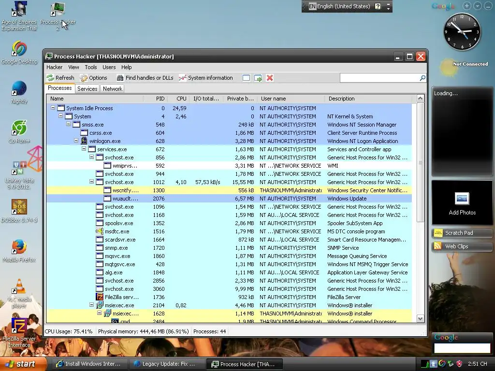Open the Nightly desktop shortcut
495x371 pixels.
tap(19, 92)
